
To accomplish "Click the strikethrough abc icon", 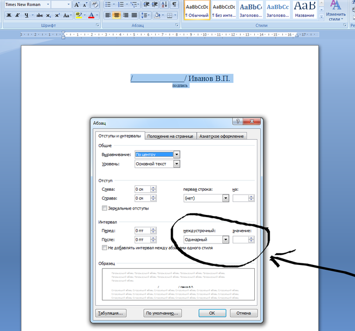I will pos(39,15).
